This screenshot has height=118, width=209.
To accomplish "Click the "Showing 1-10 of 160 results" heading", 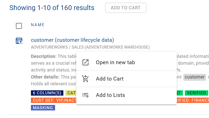I will pyautogui.click(x=52, y=8).
